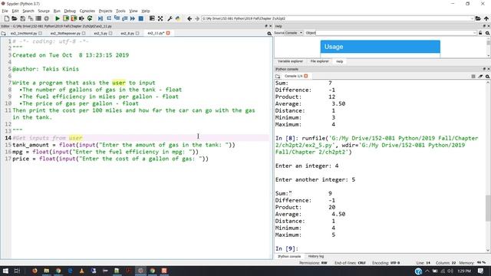Open the Projects menu
Viewport: 491px width, 276px height.
pos(106,11)
